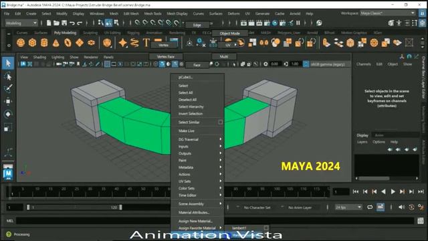Click the Open Scene folder icon
Screen dimensions: 428x241
56,23
